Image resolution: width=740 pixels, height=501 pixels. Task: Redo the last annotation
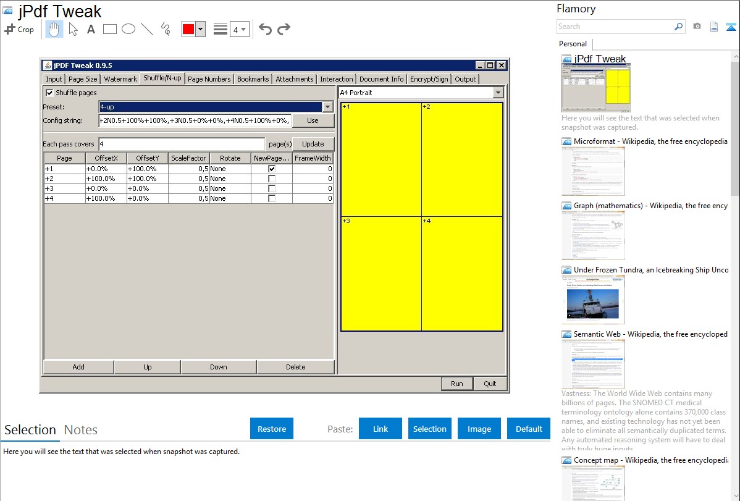pyautogui.click(x=284, y=29)
